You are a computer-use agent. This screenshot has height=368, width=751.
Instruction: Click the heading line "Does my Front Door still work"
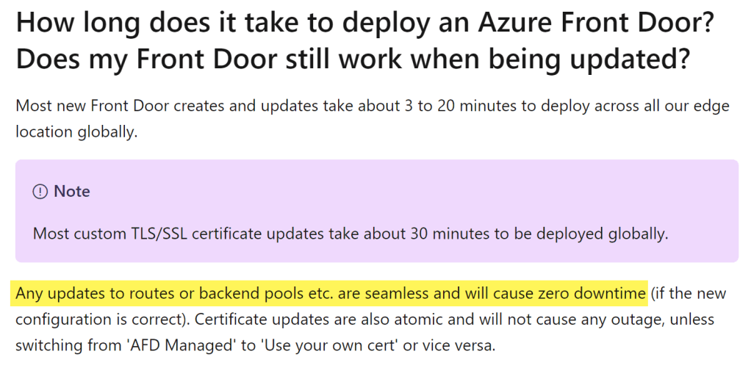click(353, 59)
